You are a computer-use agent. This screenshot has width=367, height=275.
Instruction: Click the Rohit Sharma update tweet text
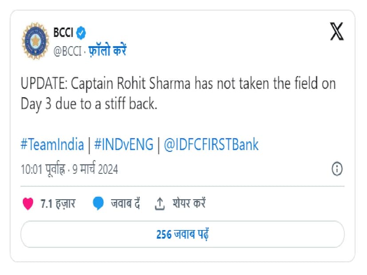coord(178,94)
